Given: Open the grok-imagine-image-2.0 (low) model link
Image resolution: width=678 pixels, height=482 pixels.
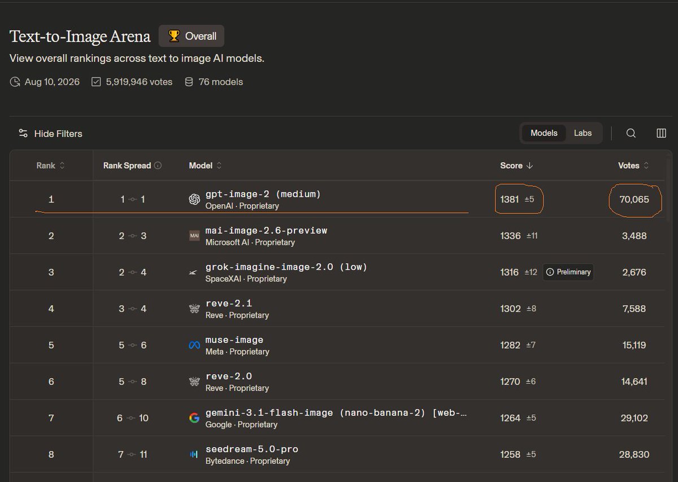Looking at the screenshot, I should [x=286, y=267].
